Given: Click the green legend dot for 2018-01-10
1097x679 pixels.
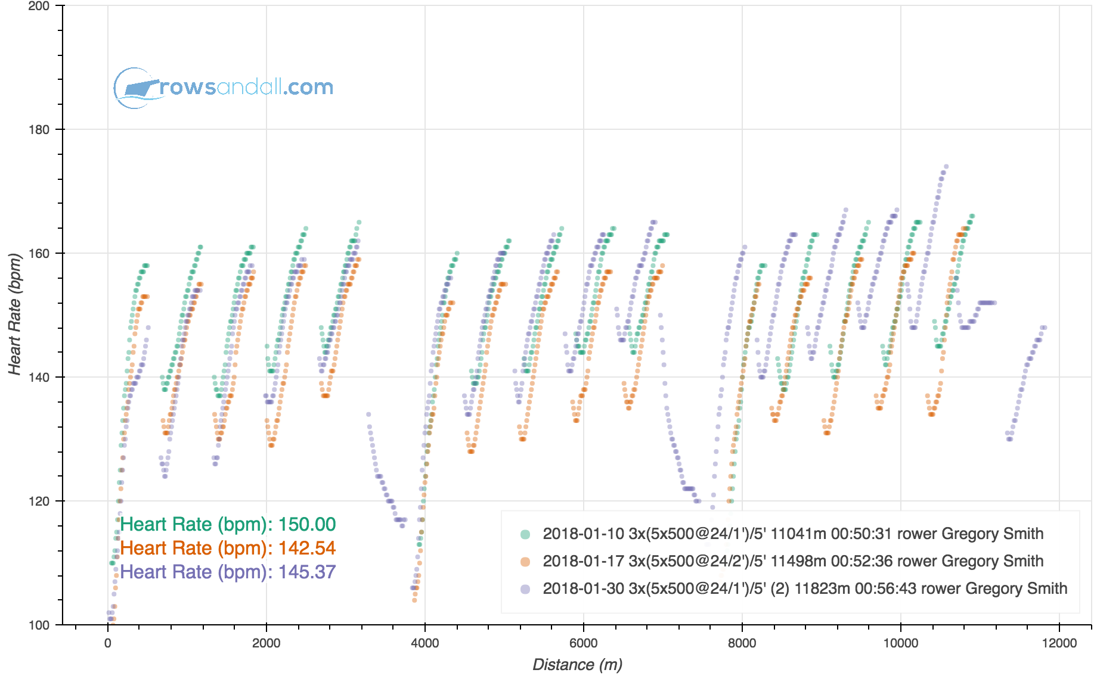Looking at the screenshot, I should (x=525, y=534).
